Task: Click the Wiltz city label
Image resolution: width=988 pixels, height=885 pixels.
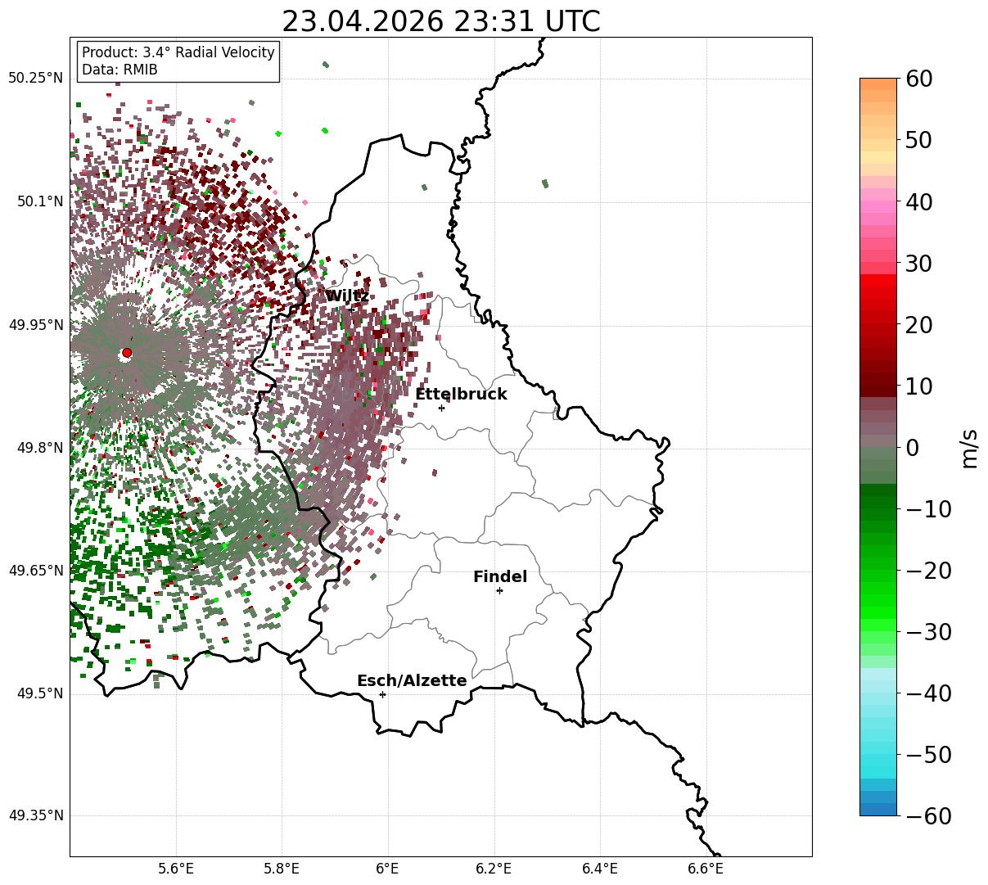Action: pos(347,296)
